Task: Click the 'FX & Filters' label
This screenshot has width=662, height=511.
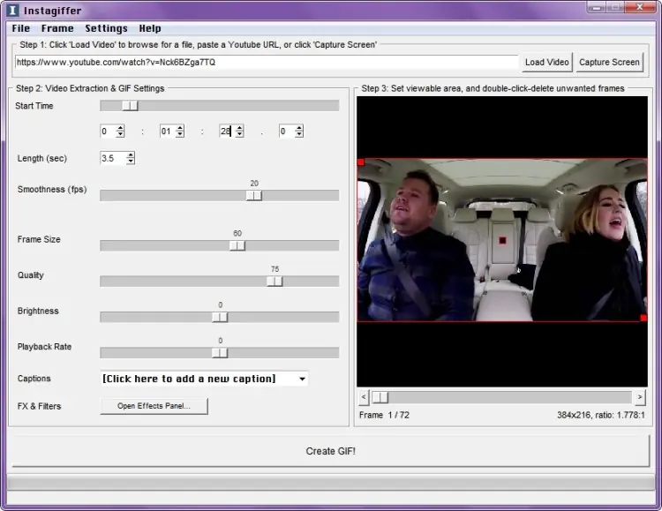Action: click(39, 406)
